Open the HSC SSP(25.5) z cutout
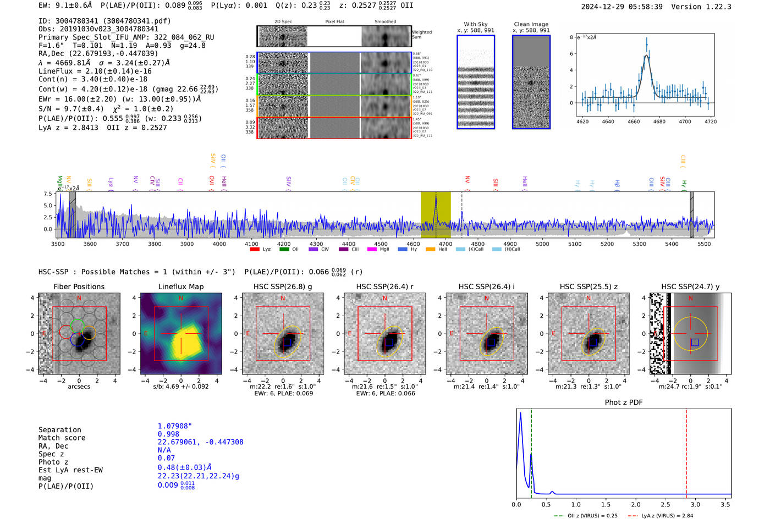Image resolution: width=770 pixels, height=524 pixels. (x=588, y=334)
